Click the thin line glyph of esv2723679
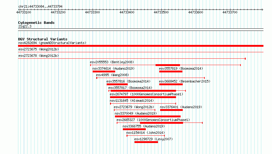 coord(134,110)
